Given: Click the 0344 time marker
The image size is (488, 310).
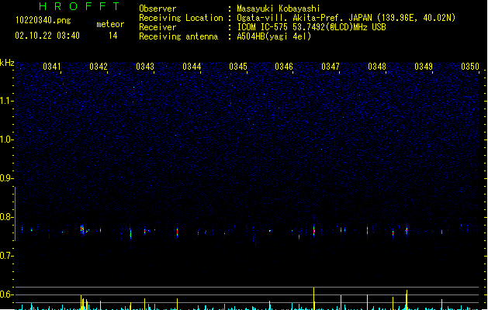Looking at the screenshot, I should click(x=192, y=67).
